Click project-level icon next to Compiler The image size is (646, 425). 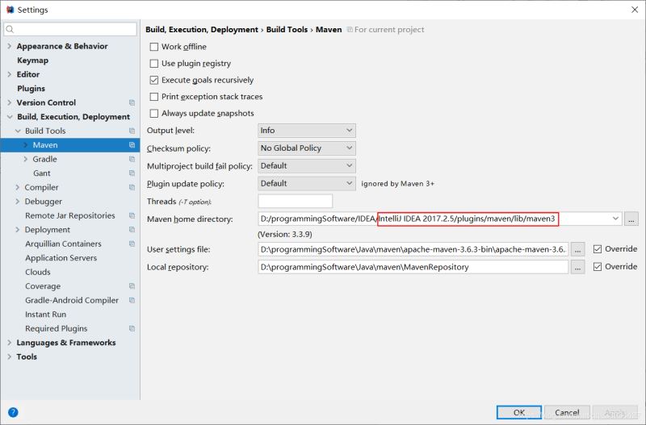(132, 187)
